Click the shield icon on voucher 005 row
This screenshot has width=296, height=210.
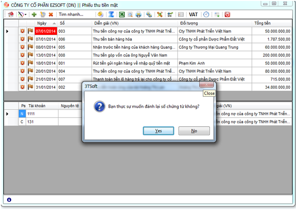(22, 39)
